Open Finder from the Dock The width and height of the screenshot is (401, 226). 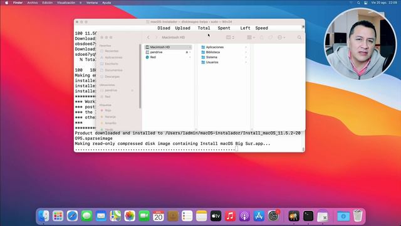pyautogui.click(x=44, y=216)
